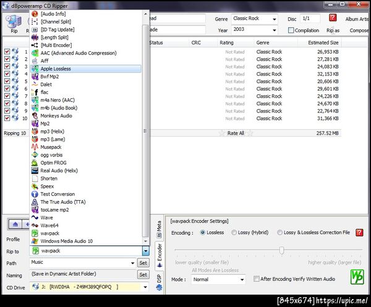Image resolution: width=371 pixels, height=307 pixels.
Task: Click the Speex icon
Action: coord(35,186)
